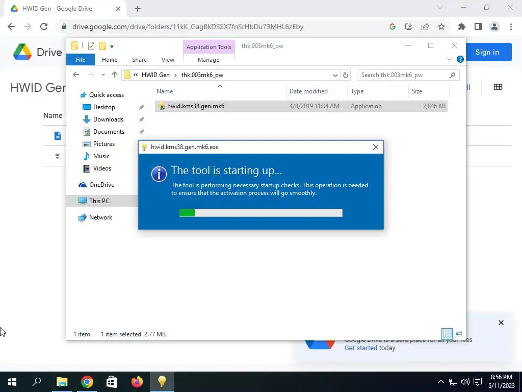Open notification center icon in tray
Image resolution: width=522 pixels, height=392 pixels.
coord(478,382)
